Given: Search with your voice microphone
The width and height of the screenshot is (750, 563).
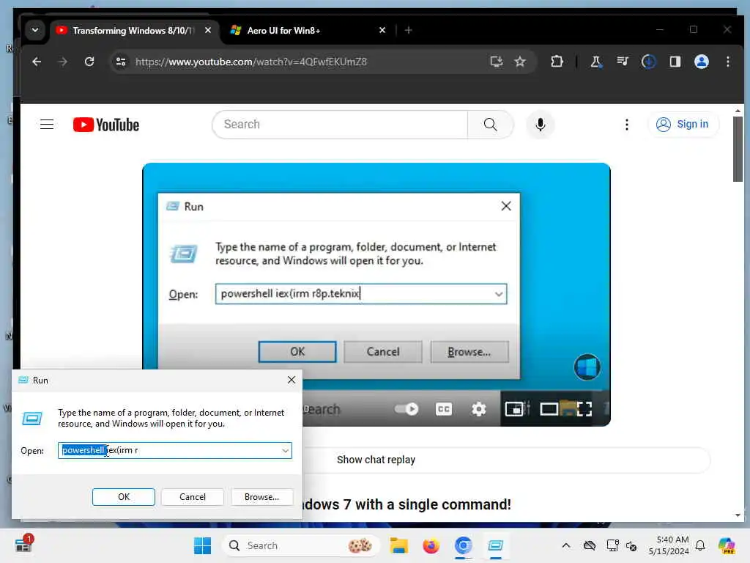Looking at the screenshot, I should click(540, 125).
